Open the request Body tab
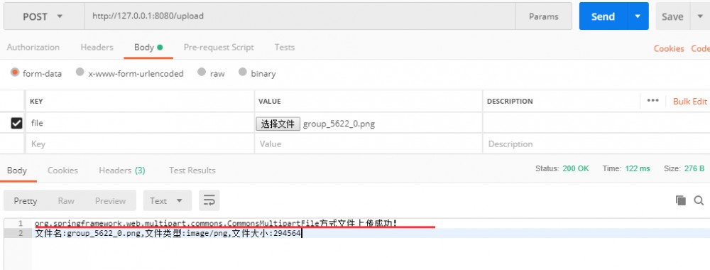Image resolution: width=710 pixels, height=270 pixels. [x=148, y=47]
